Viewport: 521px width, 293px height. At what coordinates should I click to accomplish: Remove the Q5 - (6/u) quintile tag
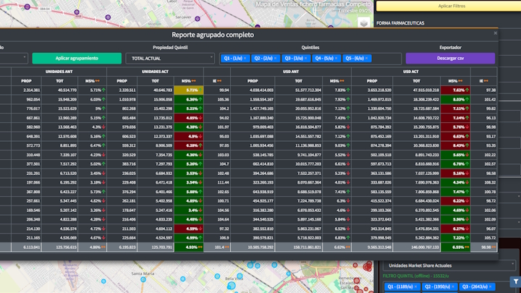click(x=366, y=58)
